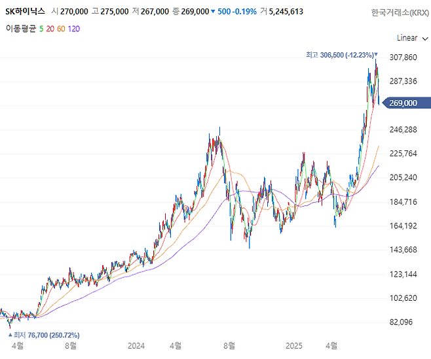
Task: Click the 307,860 price axis label
Action: click(403, 58)
